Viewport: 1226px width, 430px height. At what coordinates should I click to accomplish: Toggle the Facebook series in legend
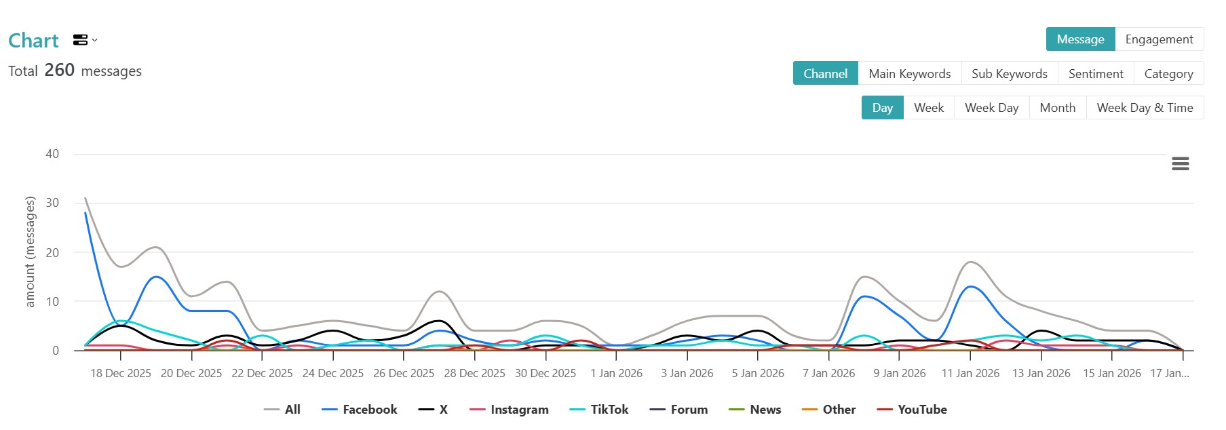pyautogui.click(x=370, y=410)
